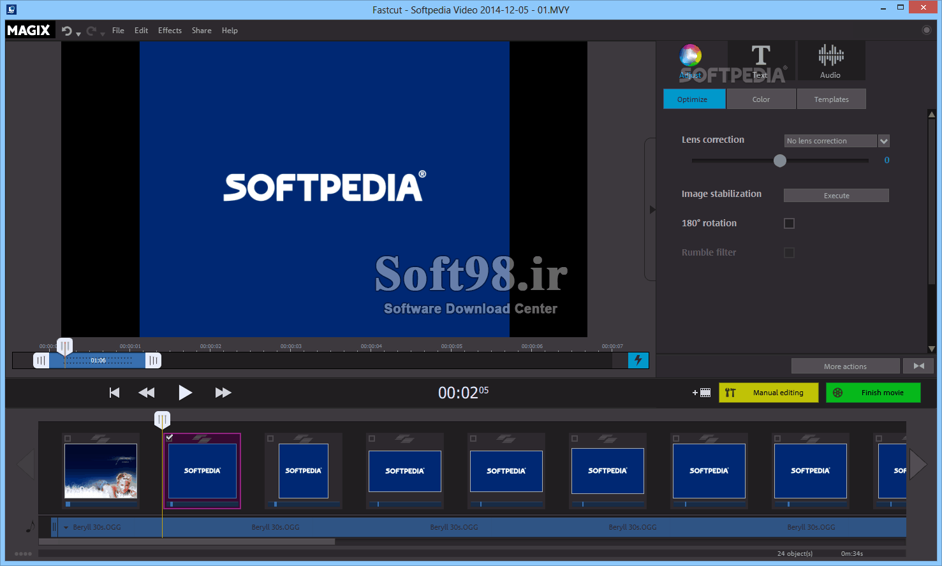Click the round indicator icon in menu bar
The height and width of the screenshot is (566, 942).
pos(927,30)
